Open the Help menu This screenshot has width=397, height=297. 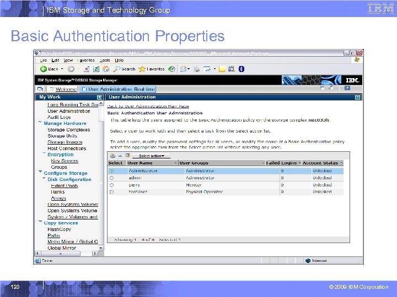[119, 61]
